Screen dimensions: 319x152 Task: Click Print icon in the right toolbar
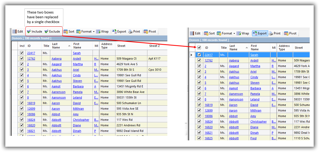tap(271, 33)
